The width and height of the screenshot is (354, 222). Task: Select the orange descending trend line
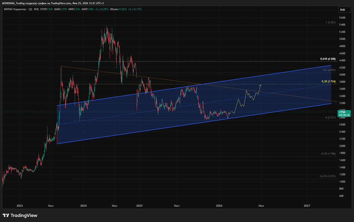[199, 84]
